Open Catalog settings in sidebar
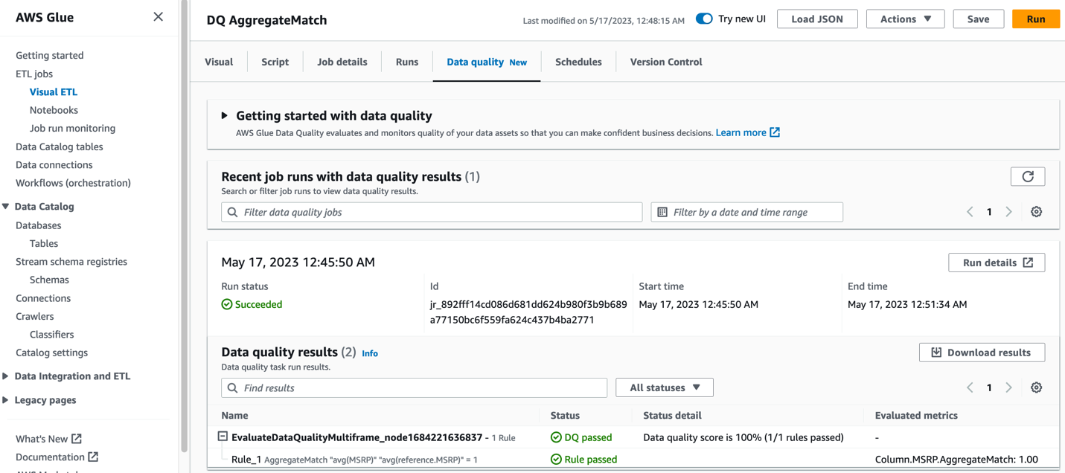 pyautogui.click(x=51, y=353)
